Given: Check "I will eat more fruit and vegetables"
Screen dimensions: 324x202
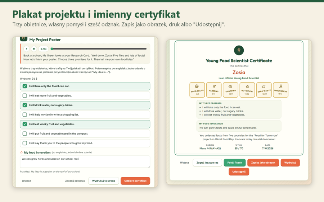Looking at the screenshot, I should (x=85, y=95).
